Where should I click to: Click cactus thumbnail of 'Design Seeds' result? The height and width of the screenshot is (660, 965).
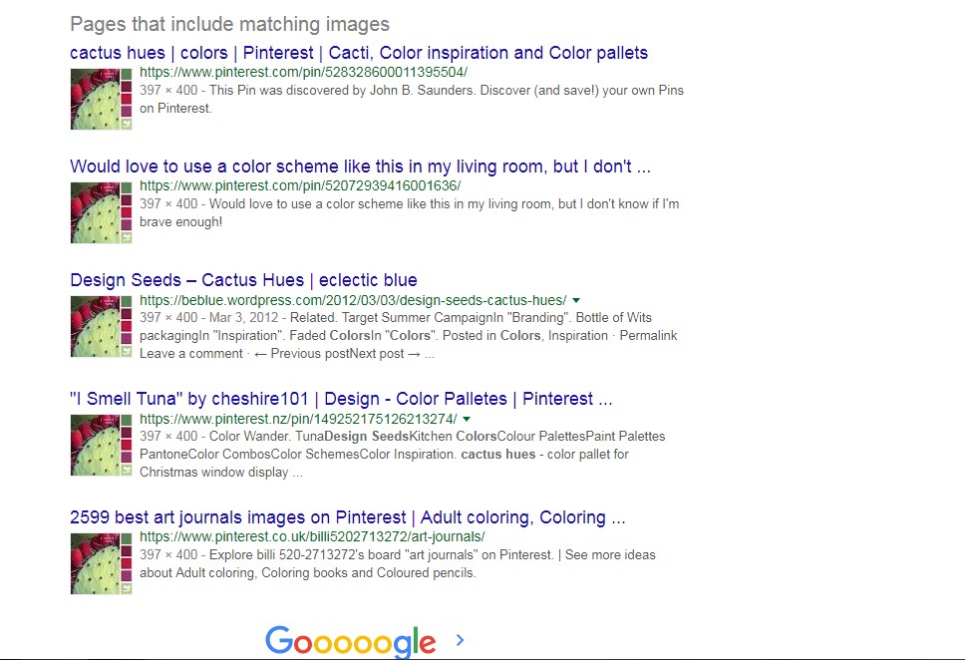(101, 326)
